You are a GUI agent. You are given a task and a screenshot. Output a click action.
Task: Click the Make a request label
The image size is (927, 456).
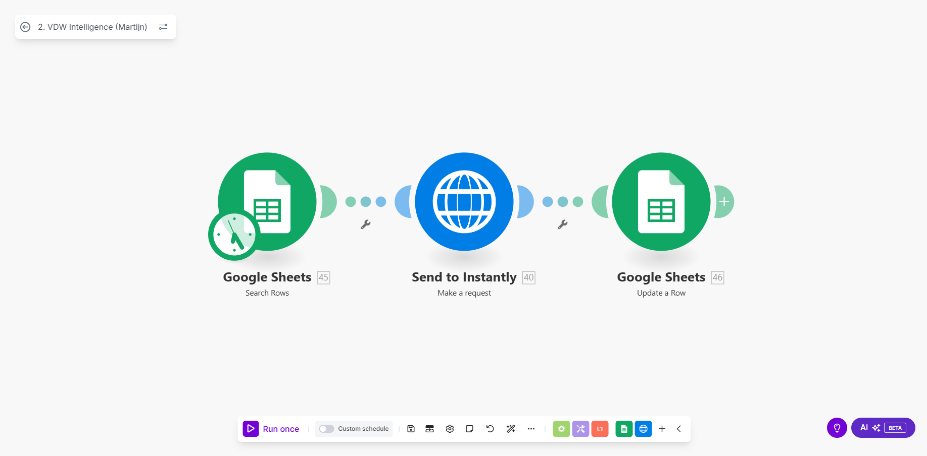[x=464, y=293]
